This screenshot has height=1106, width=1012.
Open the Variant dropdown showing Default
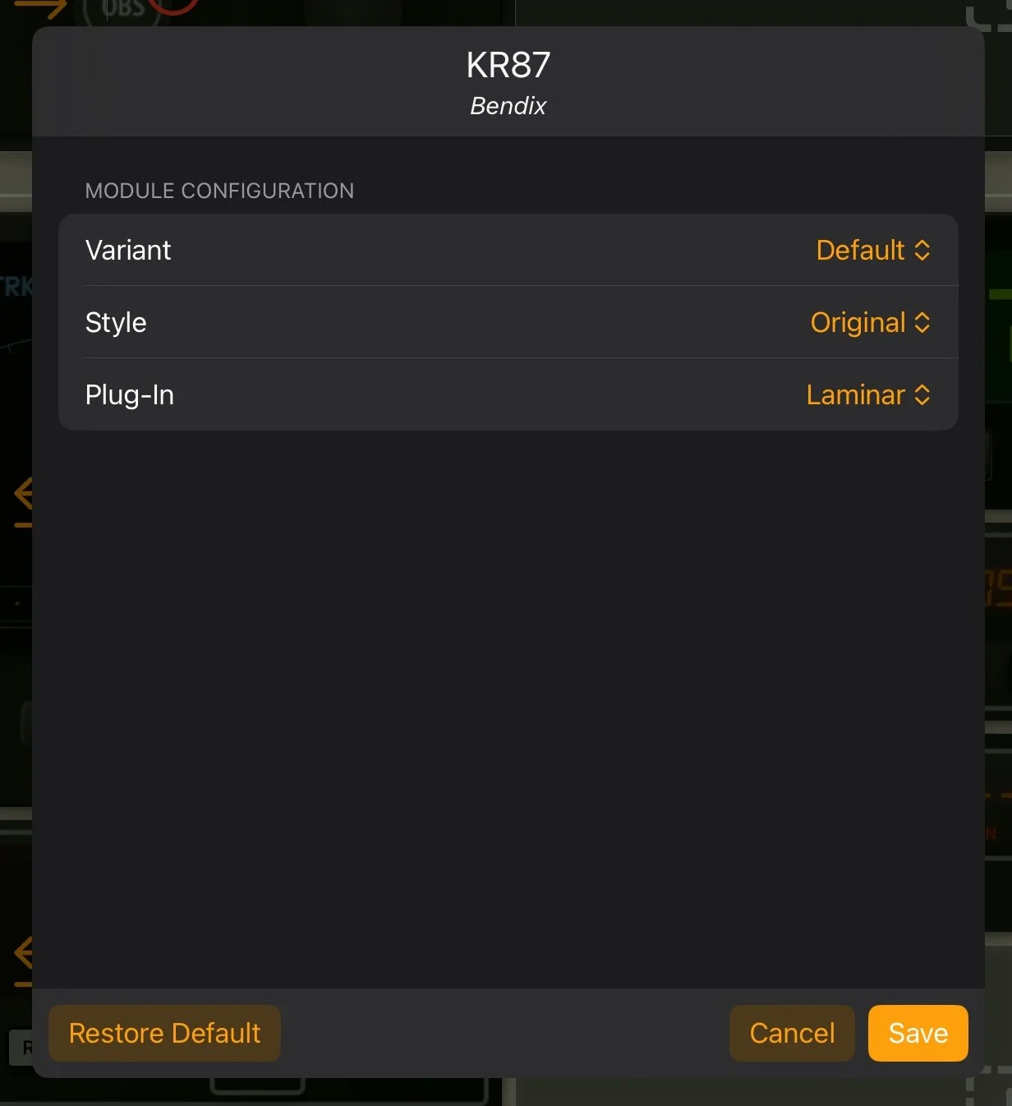[x=872, y=250]
